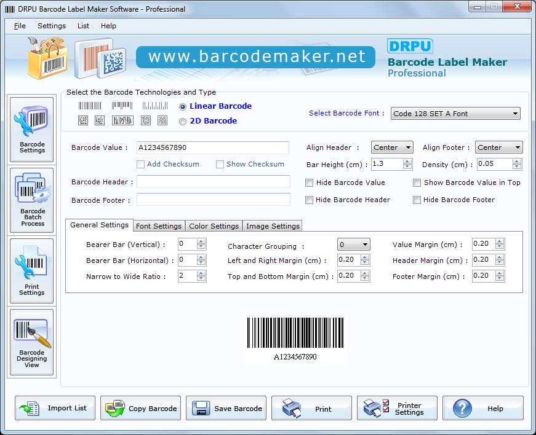
Task: Increase Bar Height with the up arrow
Action: pos(407,162)
